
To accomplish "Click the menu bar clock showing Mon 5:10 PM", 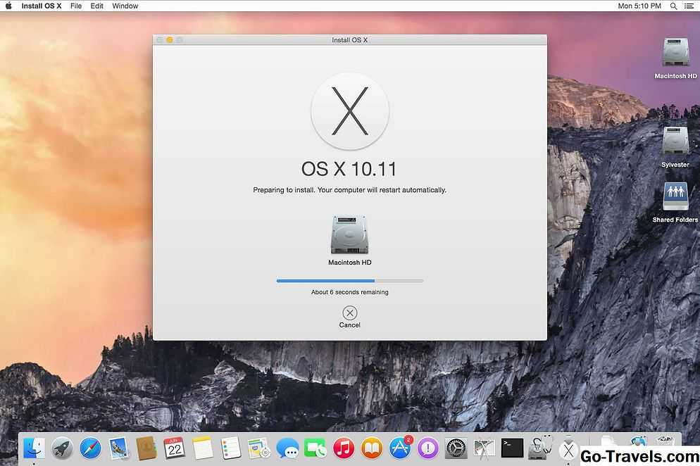I will pos(639,6).
